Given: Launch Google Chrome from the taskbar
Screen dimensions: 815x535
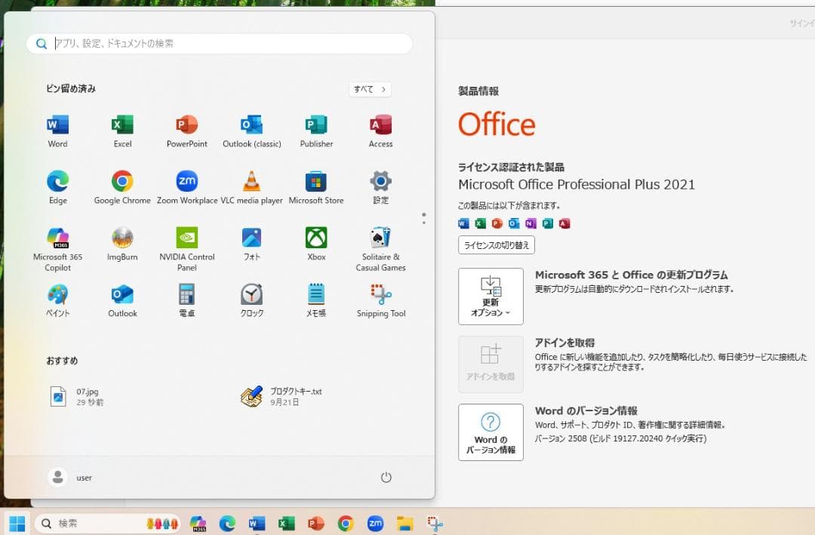Looking at the screenshot, I should click(x=346, y=522).
